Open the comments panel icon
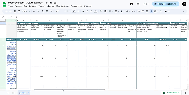Image resolution: width=189 pixels, height=95 pixels. tap(138, 4)
